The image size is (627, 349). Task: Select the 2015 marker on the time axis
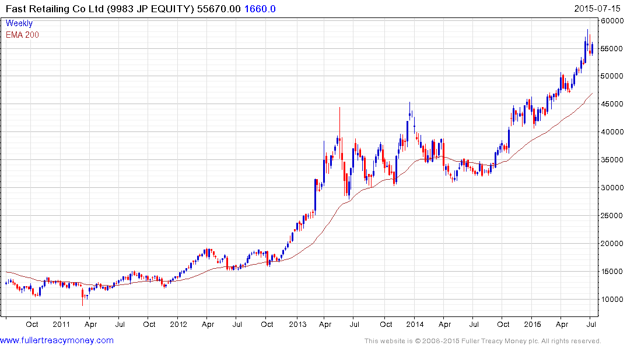(532, 325)
